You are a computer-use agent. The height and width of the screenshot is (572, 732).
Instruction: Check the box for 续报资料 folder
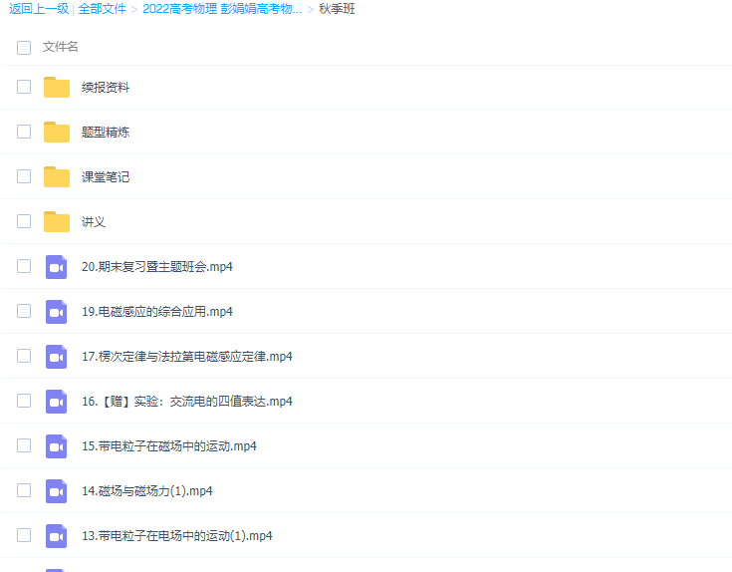click(x=24, y=88)
